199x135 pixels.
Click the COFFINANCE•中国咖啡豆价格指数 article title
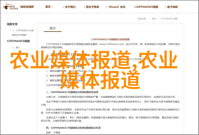coord(111,39)
